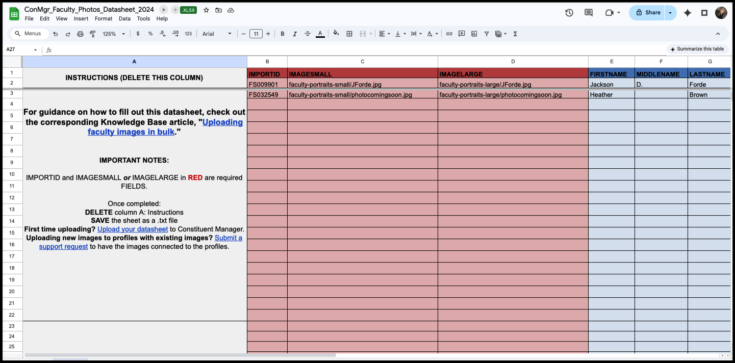Viewport: 735px width, 363px height.
Task: Click the .XLSX file badge
Action: pos(188,10)
